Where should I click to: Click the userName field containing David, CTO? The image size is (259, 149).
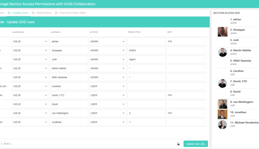(x=69, y=95)
